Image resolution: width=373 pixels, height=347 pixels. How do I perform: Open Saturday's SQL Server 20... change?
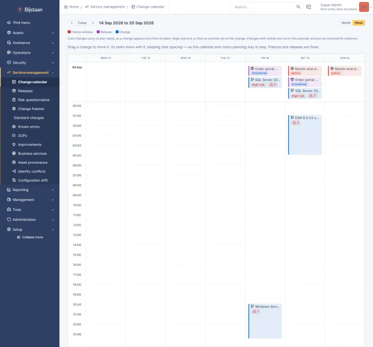coord(305,93)
